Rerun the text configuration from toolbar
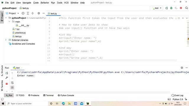 [x=167, y=8]
